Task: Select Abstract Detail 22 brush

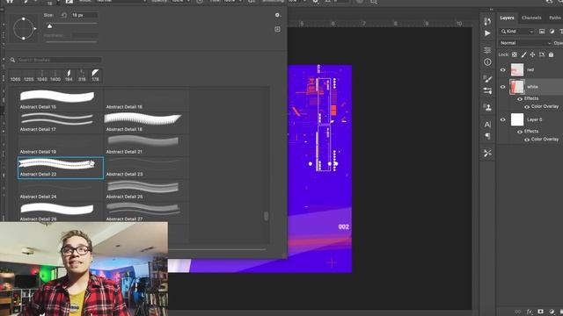Action: [61, 168]
